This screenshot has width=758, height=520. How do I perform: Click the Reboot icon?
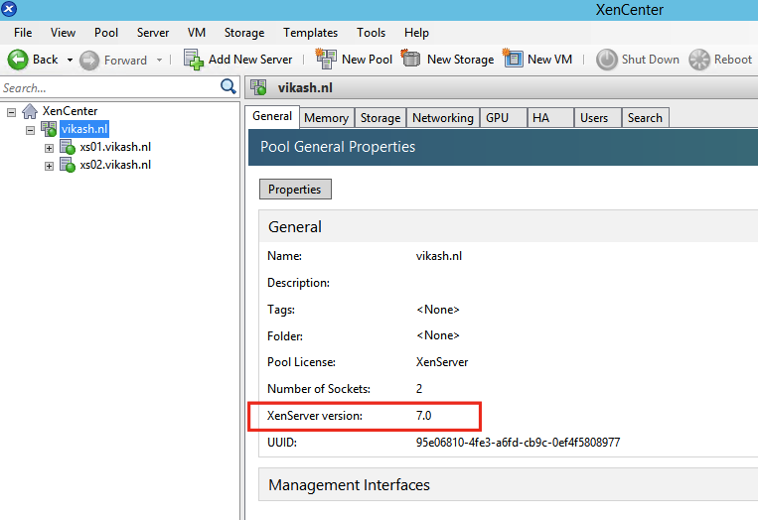[x=699, y=60]
